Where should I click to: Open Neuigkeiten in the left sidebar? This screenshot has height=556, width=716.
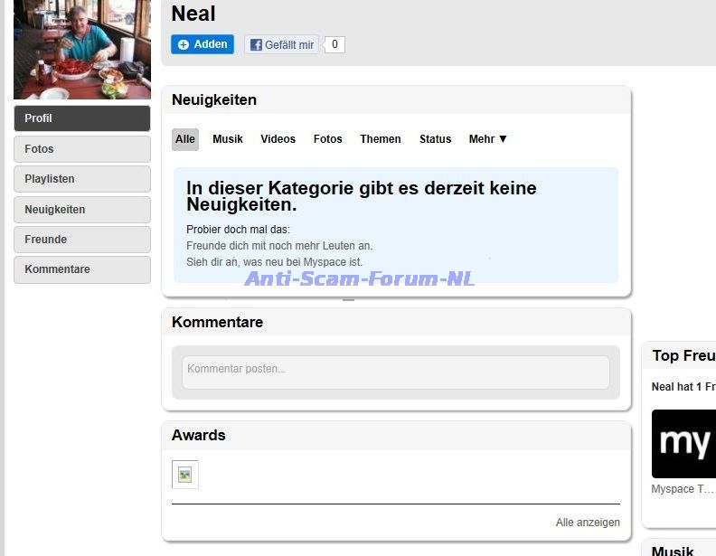pos(82,210)
